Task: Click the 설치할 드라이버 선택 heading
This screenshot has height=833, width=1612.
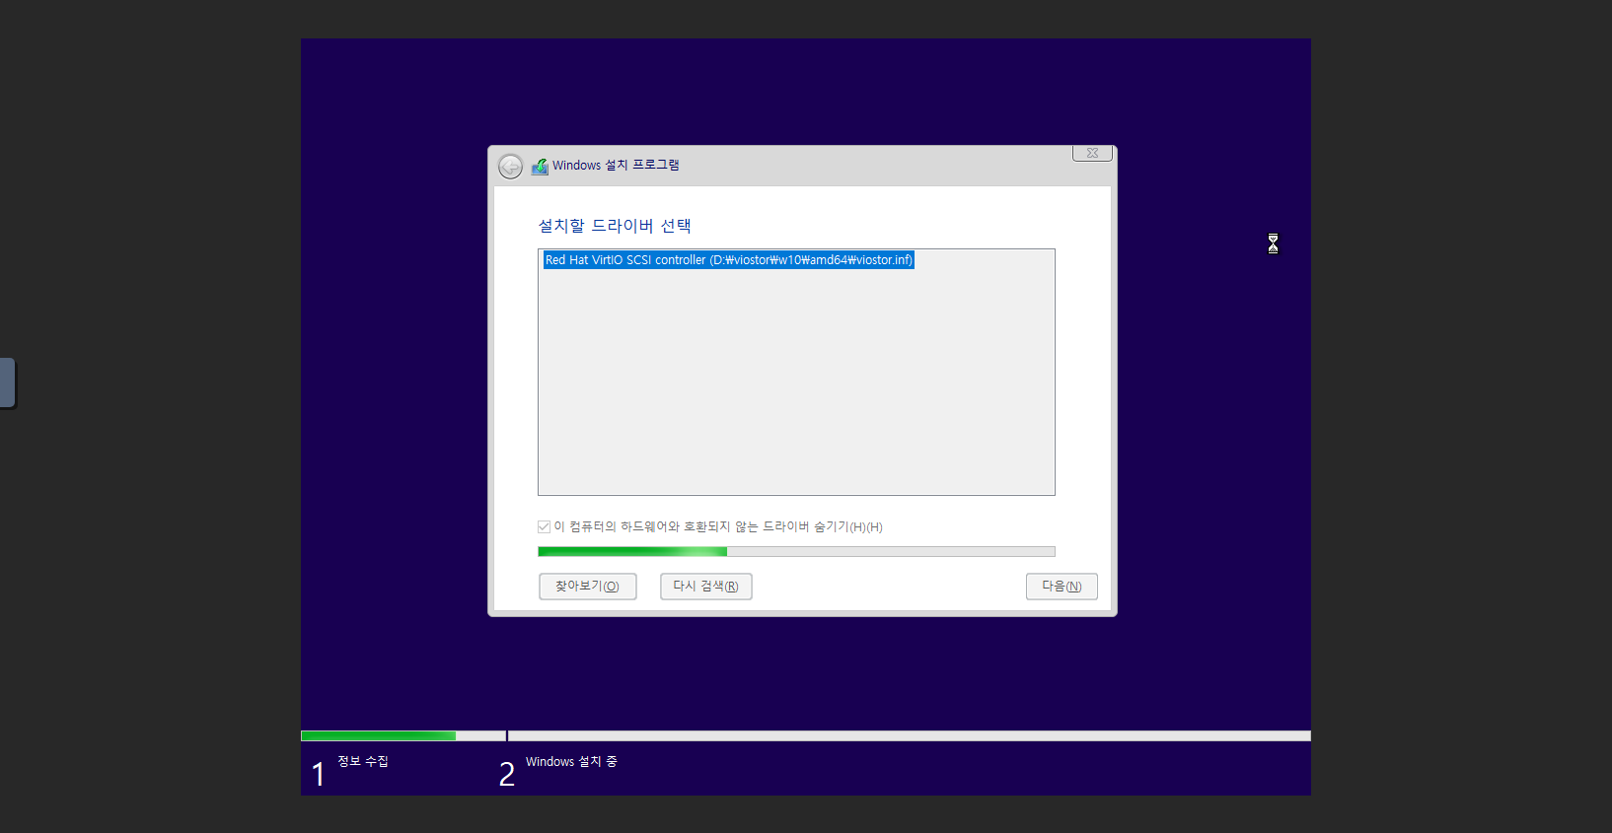Action: [615, 226]
